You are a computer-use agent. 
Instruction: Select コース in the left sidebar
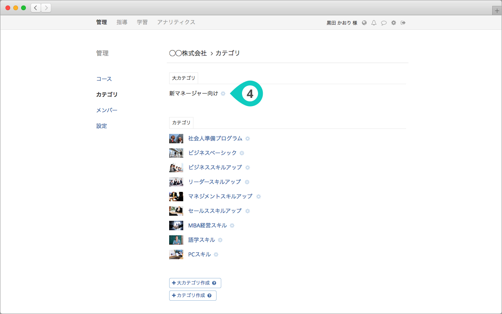point(104,79)
